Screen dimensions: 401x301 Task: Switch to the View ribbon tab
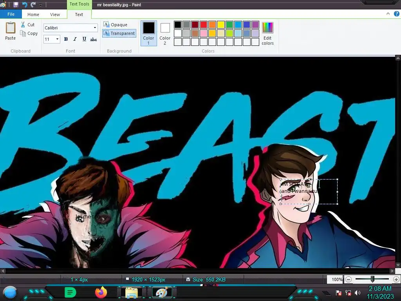coord(55,15)
